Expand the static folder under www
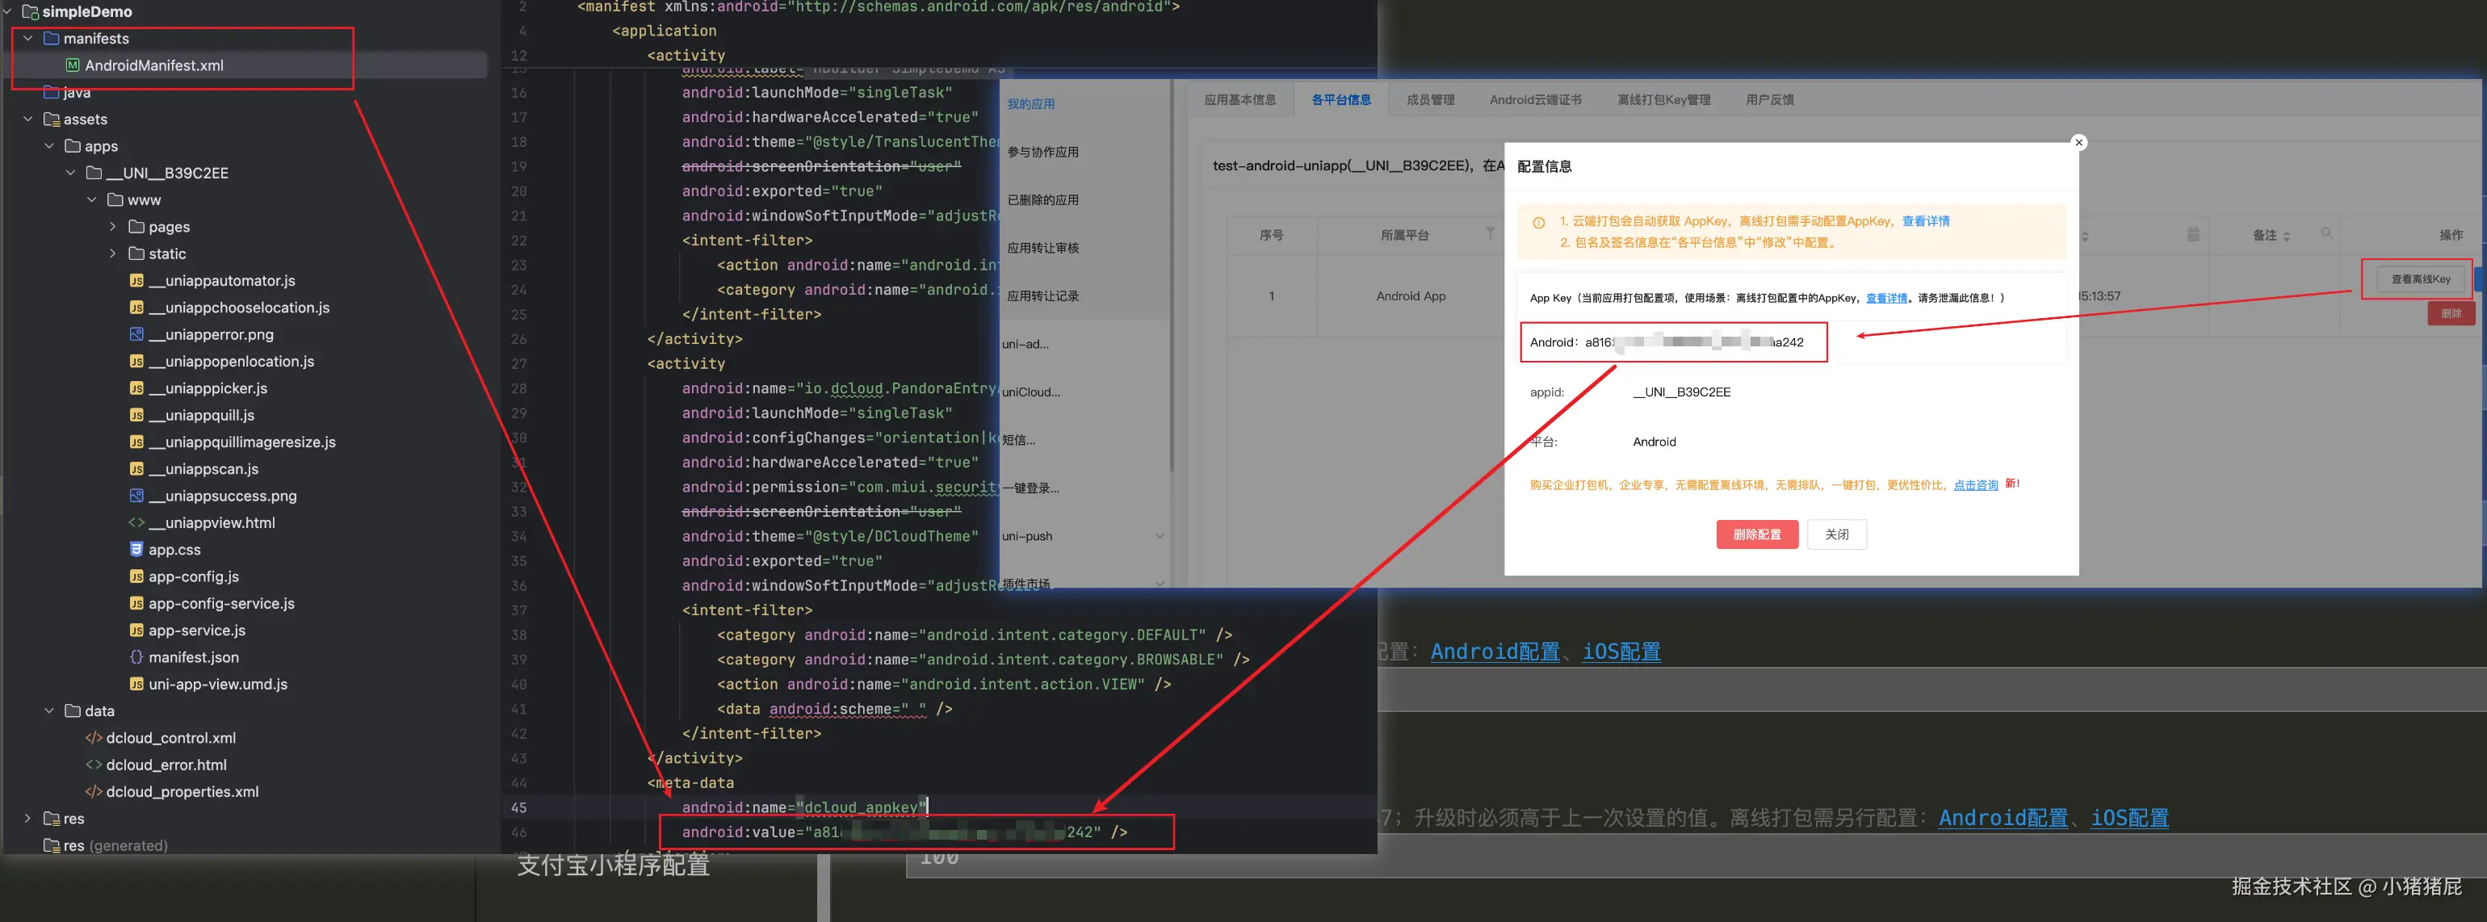2487x922 pixels. [x=113, y=253]
